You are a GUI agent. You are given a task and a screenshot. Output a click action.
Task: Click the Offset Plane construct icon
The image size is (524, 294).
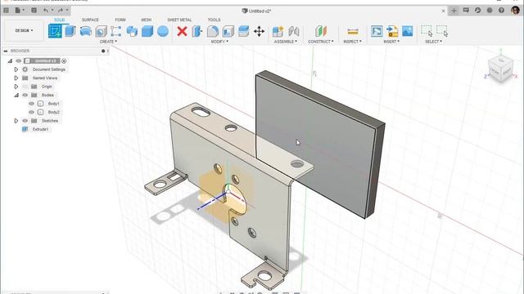(321, 31)
